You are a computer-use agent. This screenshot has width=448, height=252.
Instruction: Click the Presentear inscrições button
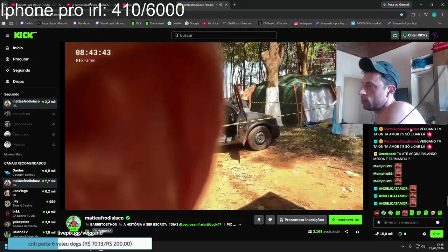pyautogui.click(x=302, y=220)
